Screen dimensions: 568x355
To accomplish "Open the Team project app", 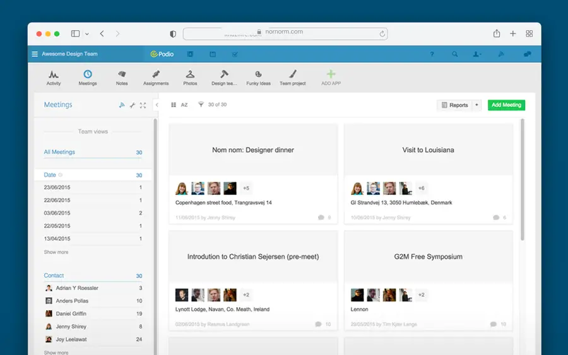I will [292, 78].
